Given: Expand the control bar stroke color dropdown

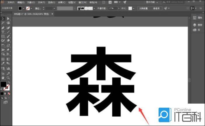Looking at the screenshot, I should [x=31, y=8].
